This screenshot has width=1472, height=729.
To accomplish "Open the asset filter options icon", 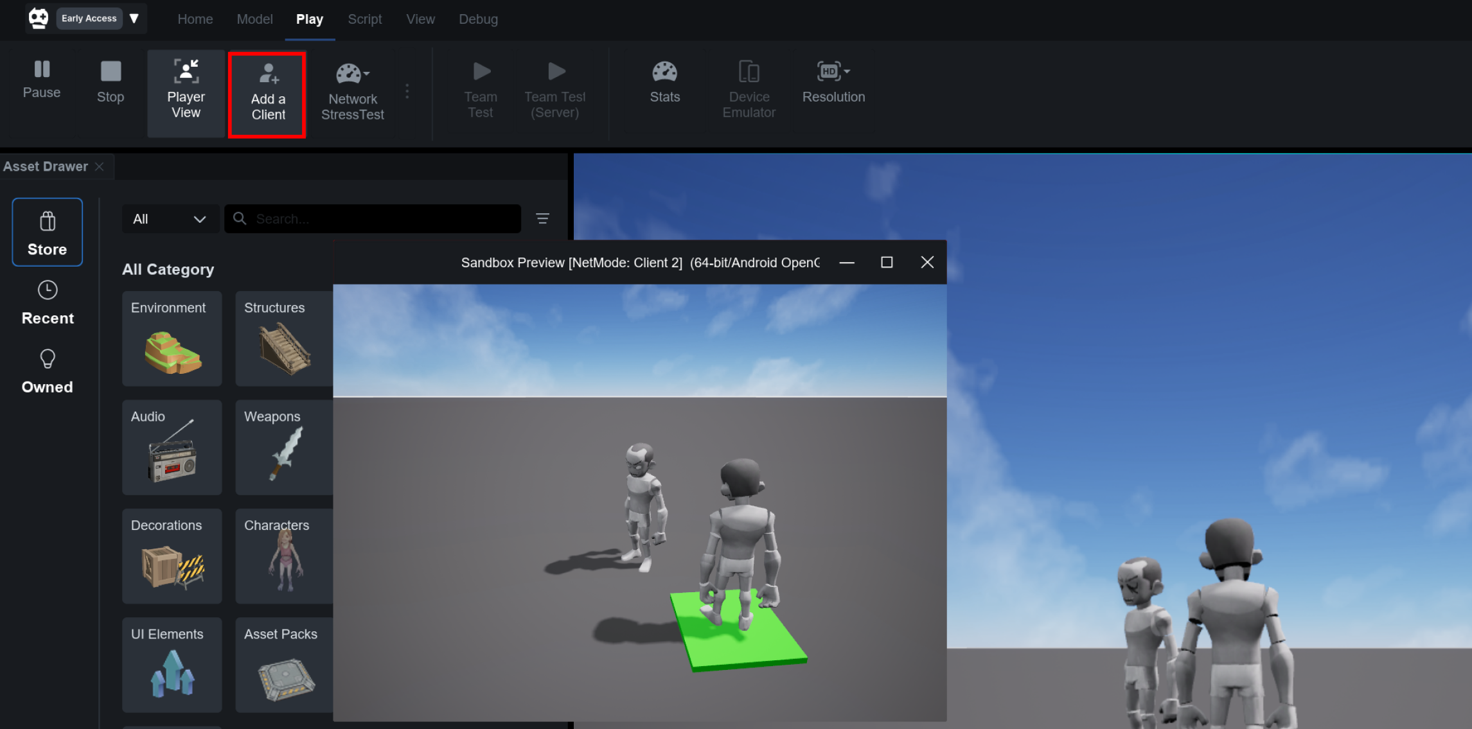I will (542, 219).
